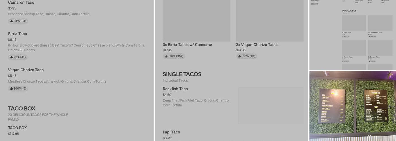
Task: Click thumbs-up icon under 3x Camaron Tacos
Action: [x=369, y=61]
